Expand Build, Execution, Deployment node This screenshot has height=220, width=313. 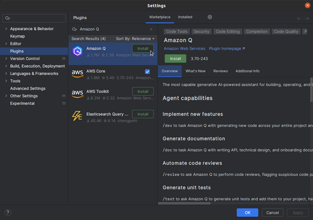coord(6,66)
